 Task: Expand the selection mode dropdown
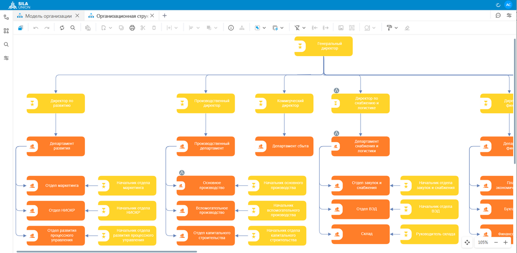tap(264, 28)
